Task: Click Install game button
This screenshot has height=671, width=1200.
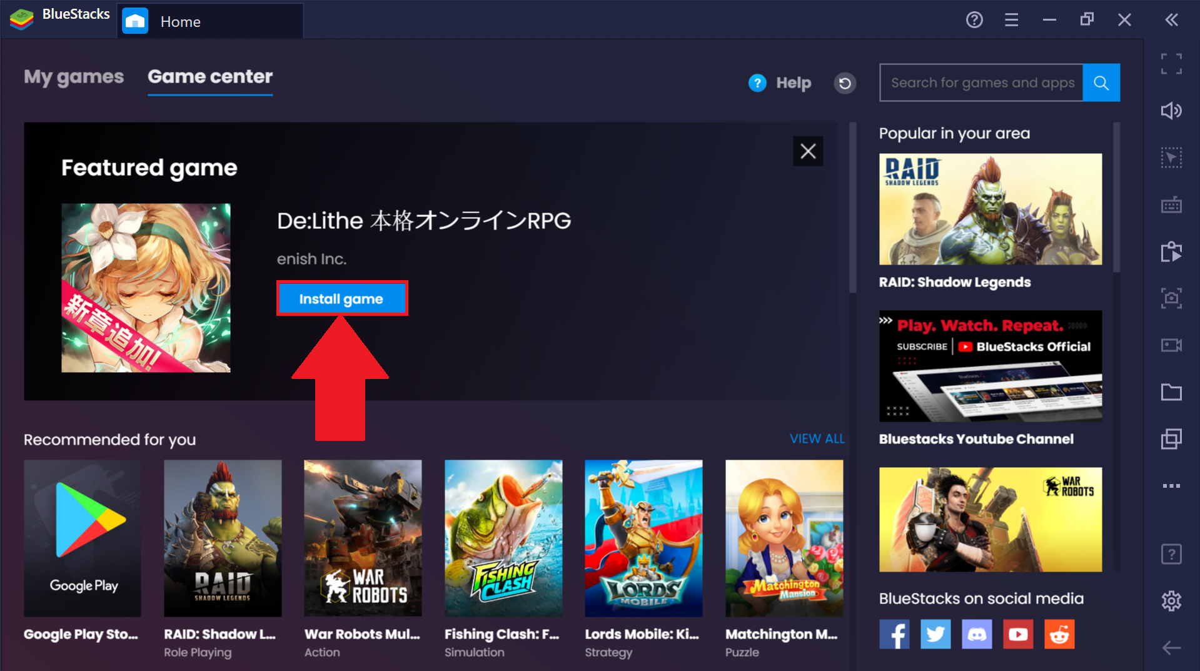Action: tap(342, 298)
